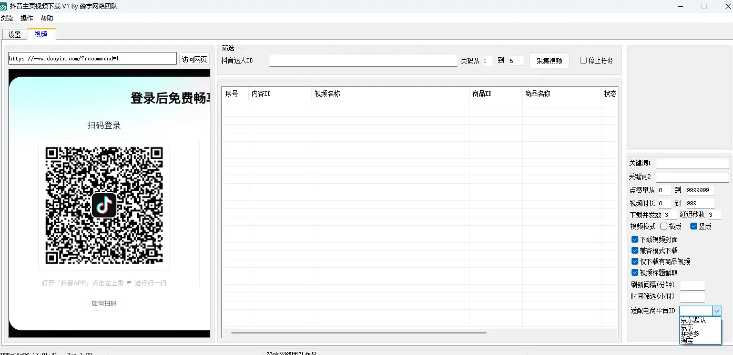Click the 点赞量 maximum field showing 9999999
Screen dimensions: 733x355
tap(700, 190)
